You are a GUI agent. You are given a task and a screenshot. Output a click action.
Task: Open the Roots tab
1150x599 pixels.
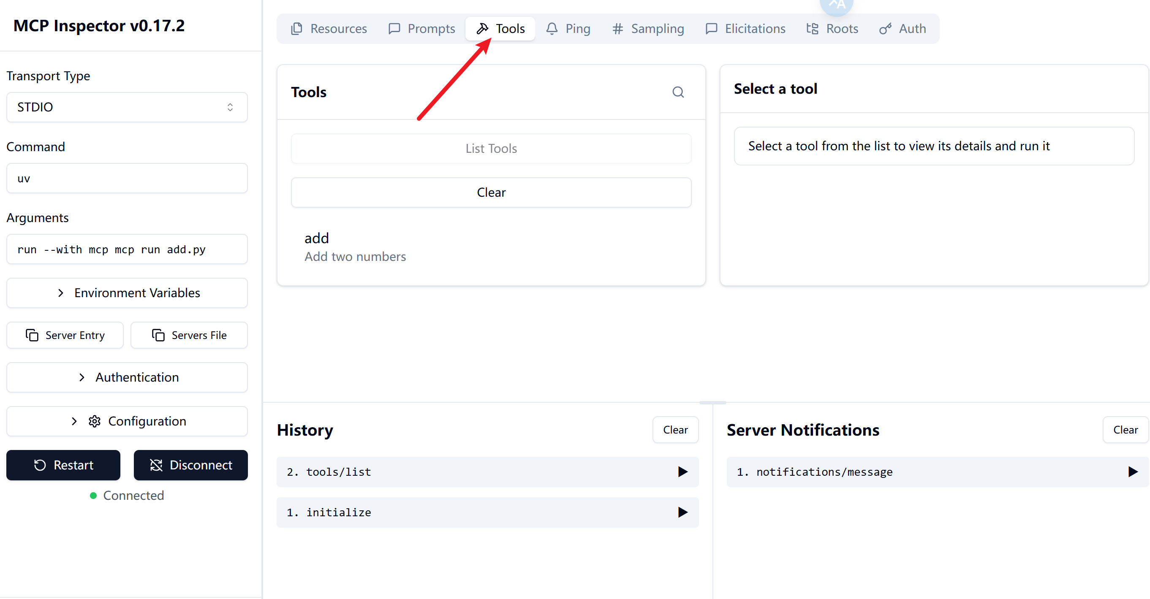pos(832,29)
